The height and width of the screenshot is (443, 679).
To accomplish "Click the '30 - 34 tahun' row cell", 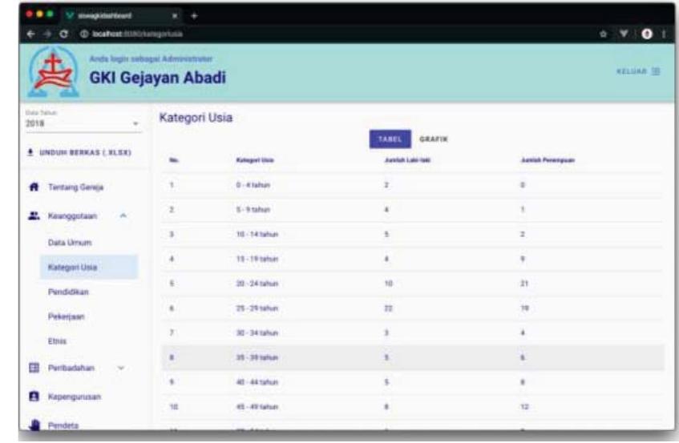I will tap(257, 333).
